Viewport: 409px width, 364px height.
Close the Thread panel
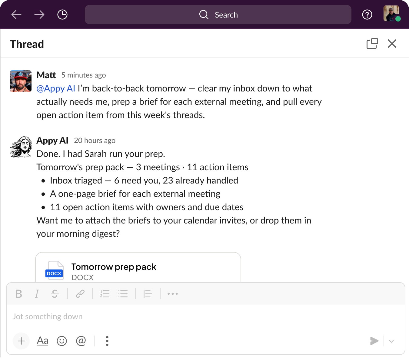[x=392, y=44]
